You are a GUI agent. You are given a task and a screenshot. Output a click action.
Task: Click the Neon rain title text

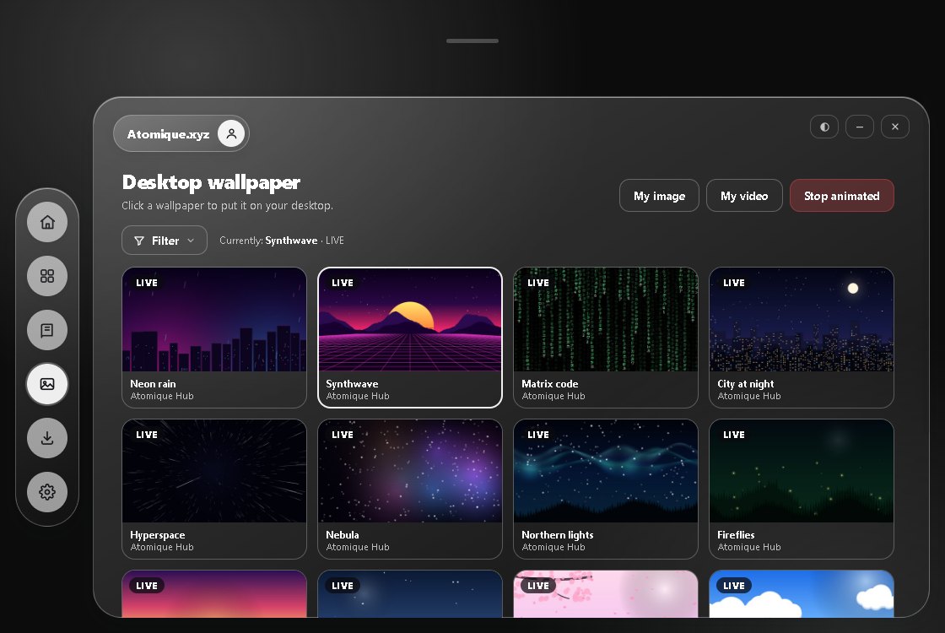tap(153, 384)
